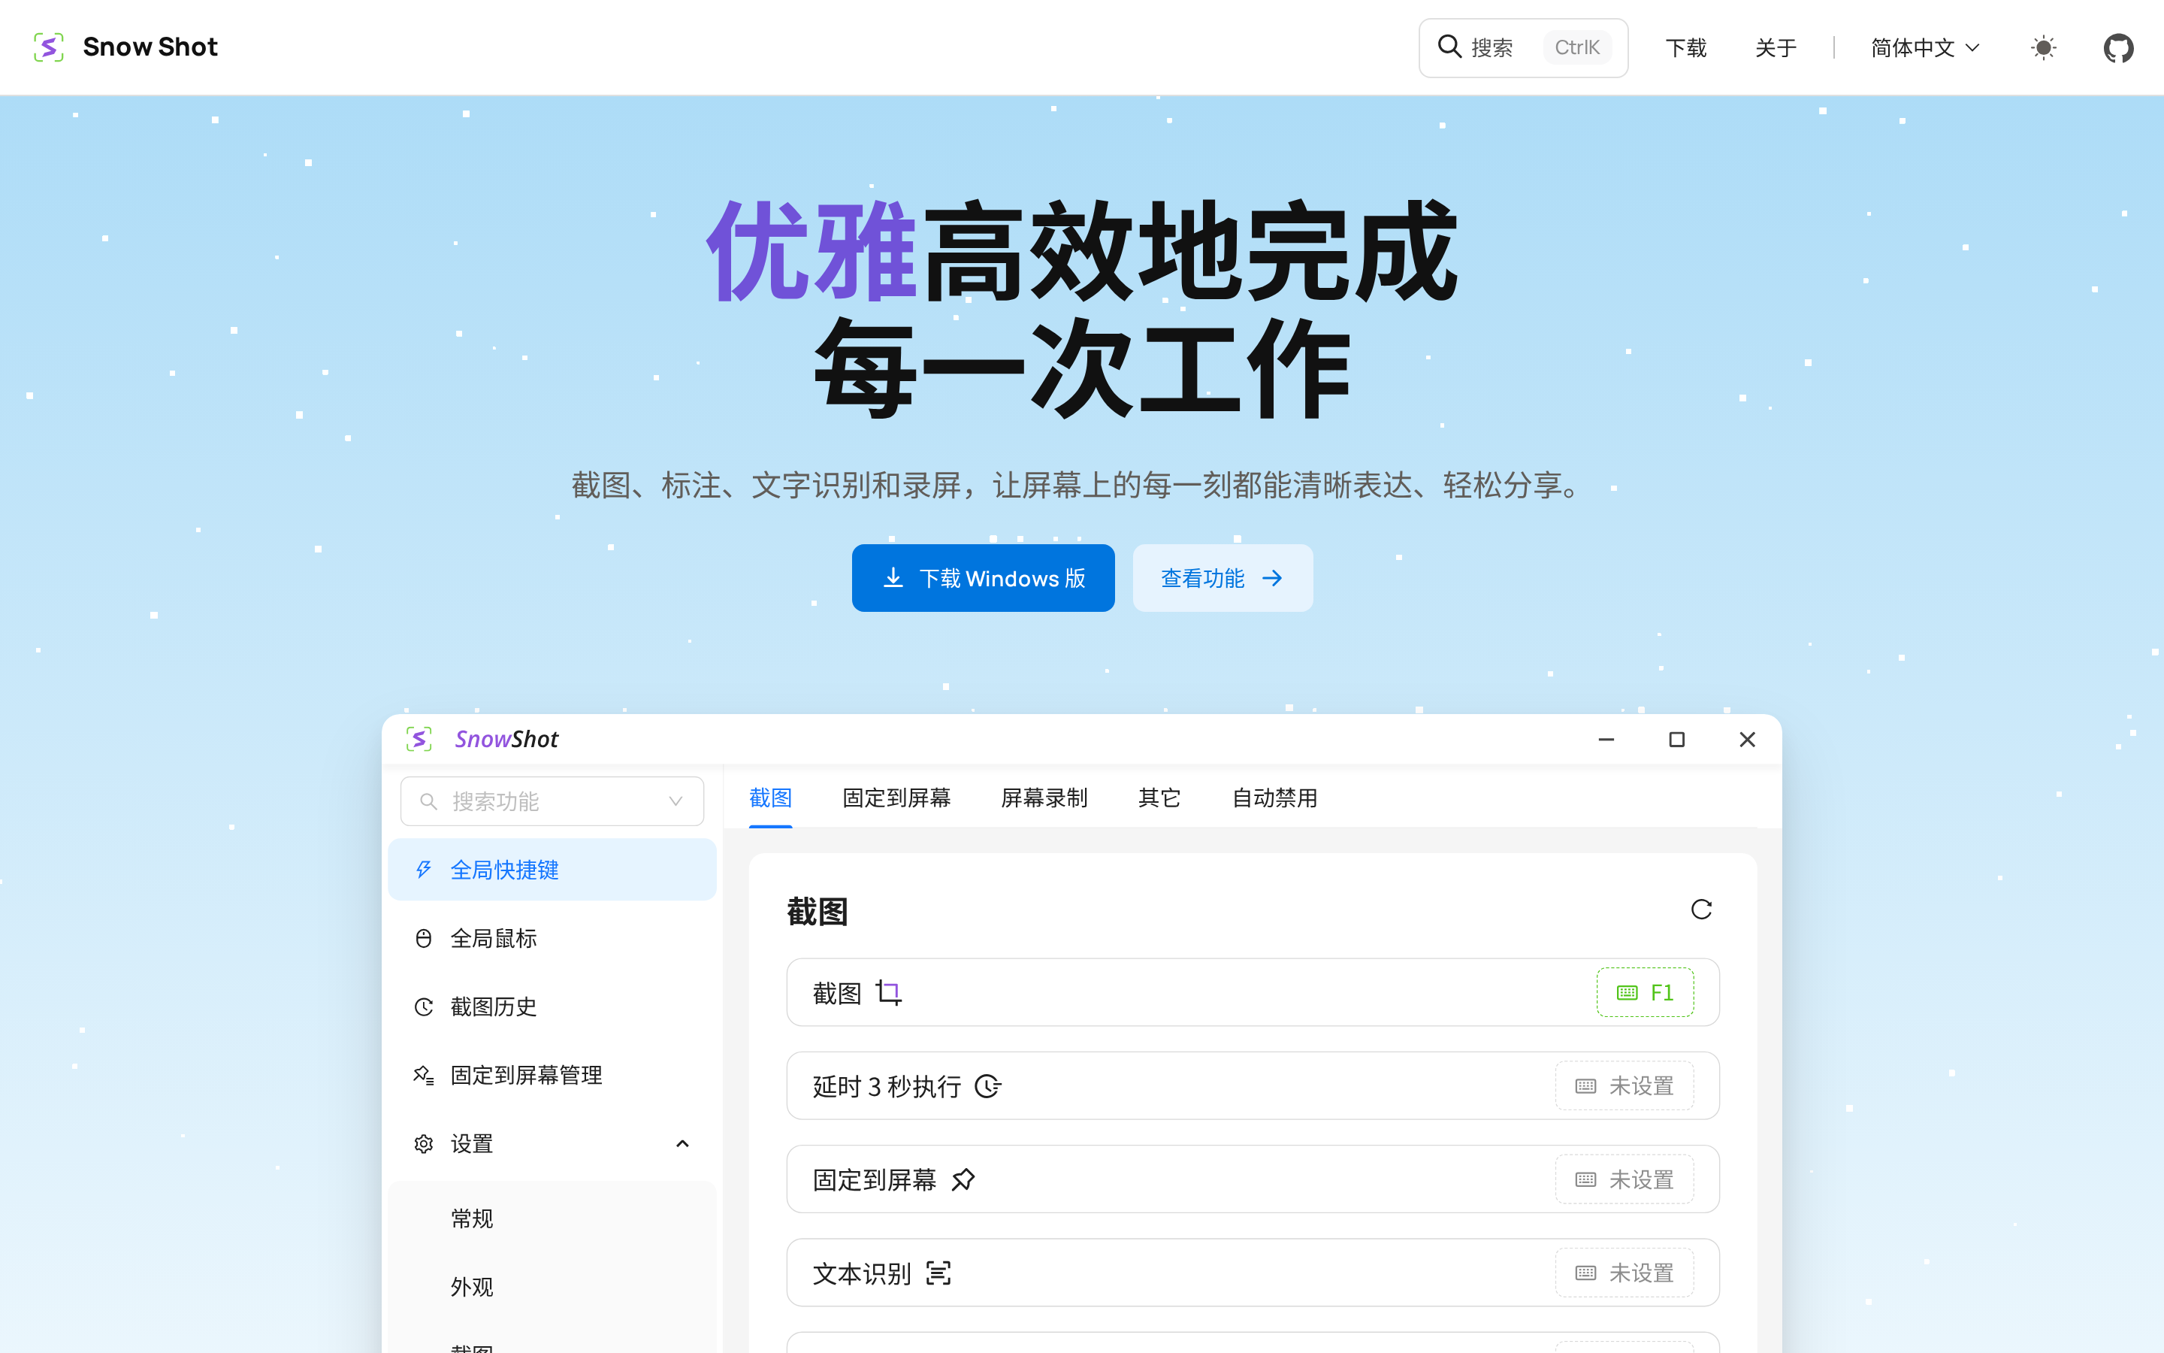The height and width of the screenshot is (1353, 2164).
Task: Open the 常规 settings item
Action: [552, 1218]
